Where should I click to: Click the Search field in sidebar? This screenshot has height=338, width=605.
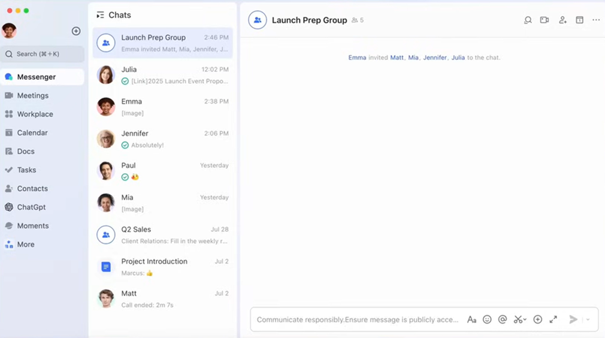coord(42,54)
